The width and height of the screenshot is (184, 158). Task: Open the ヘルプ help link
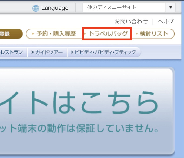pyautogui.click(x=166, y=22)
